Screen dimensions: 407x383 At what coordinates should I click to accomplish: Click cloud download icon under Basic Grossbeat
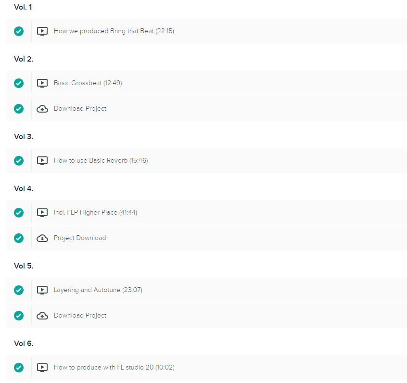(42, 109)
